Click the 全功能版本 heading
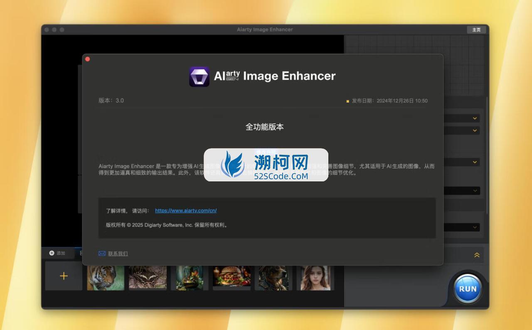Screen dimensions: 532x330 [264, 127]
